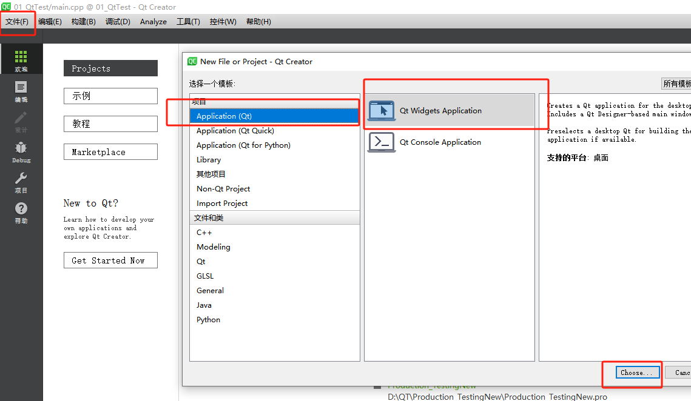Click Qt Console Application label text
The height and width of the screenshot is (401, 691).
440,142
